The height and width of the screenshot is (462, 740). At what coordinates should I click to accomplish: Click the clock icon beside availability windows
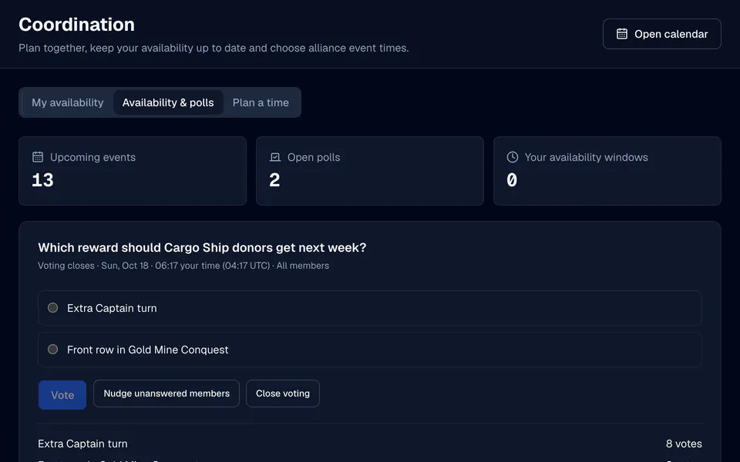512,157
